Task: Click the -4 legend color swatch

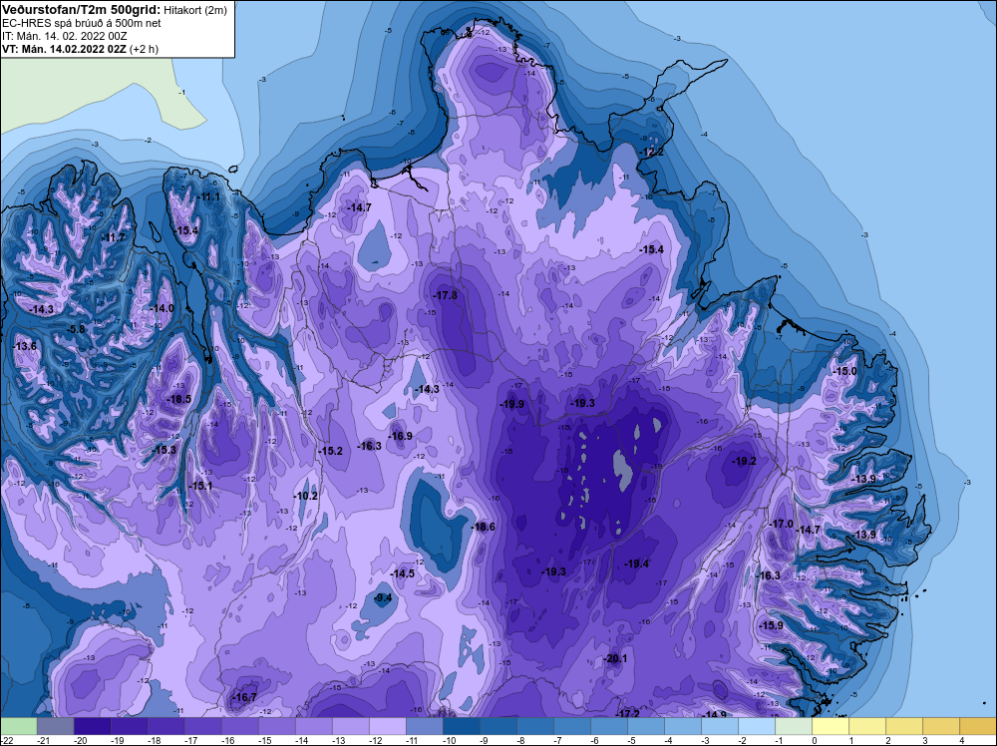Action: coord(682,726)
